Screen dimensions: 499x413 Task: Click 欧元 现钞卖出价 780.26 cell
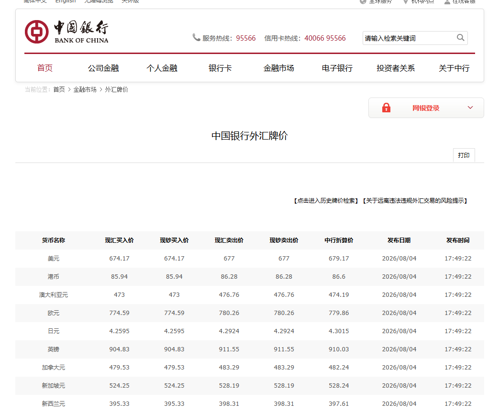[x=284, y=313]
